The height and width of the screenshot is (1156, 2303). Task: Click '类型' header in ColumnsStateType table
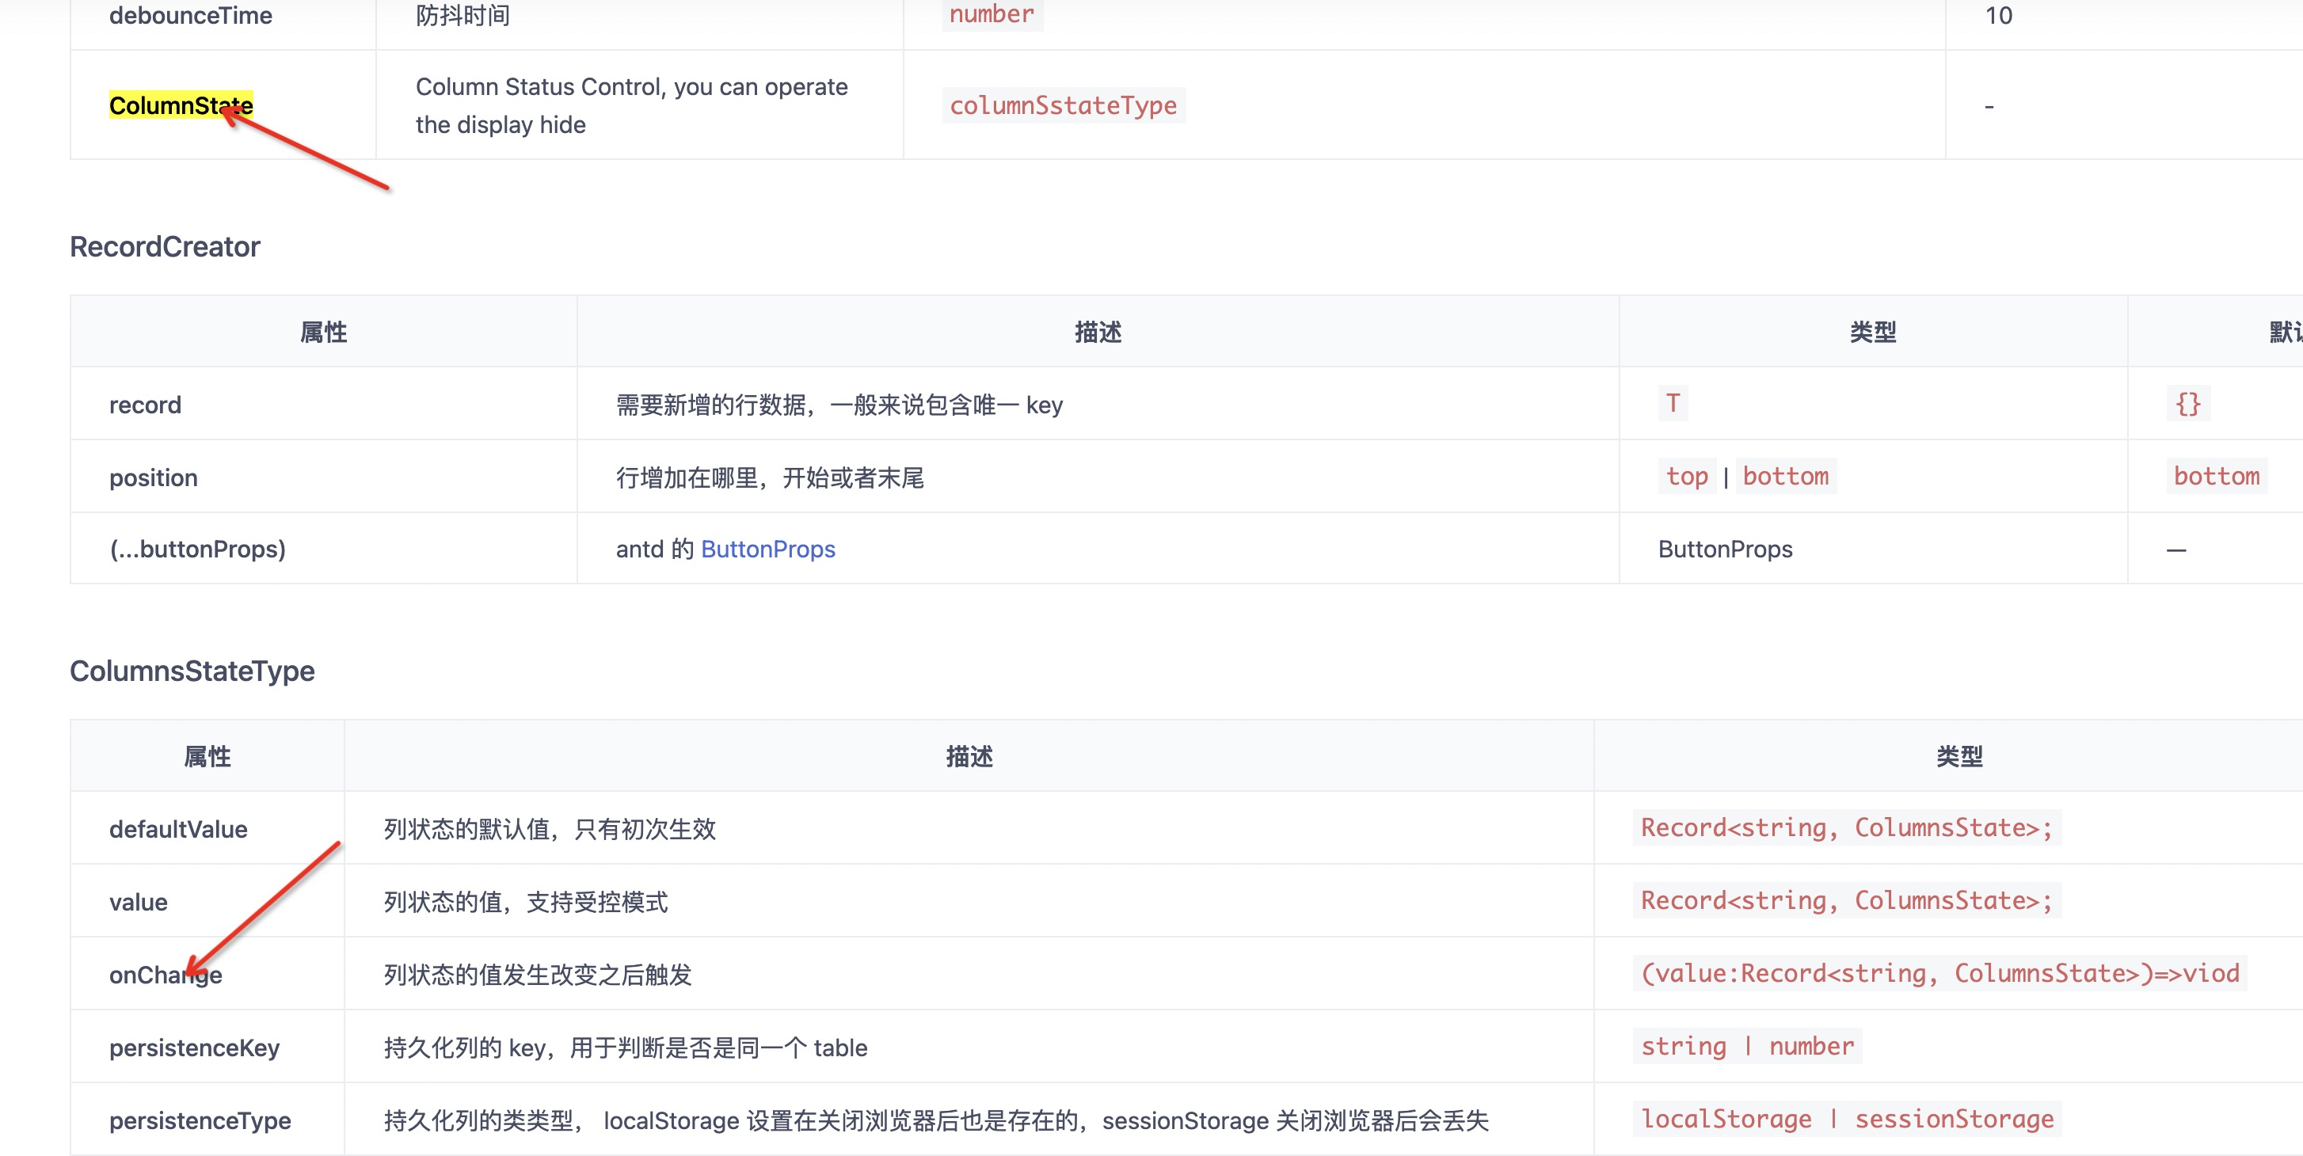(x=1959, y=756)
